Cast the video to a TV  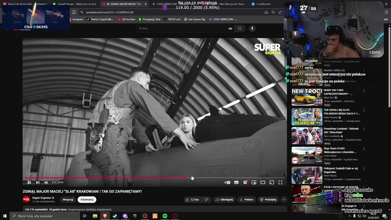(272, 182)
